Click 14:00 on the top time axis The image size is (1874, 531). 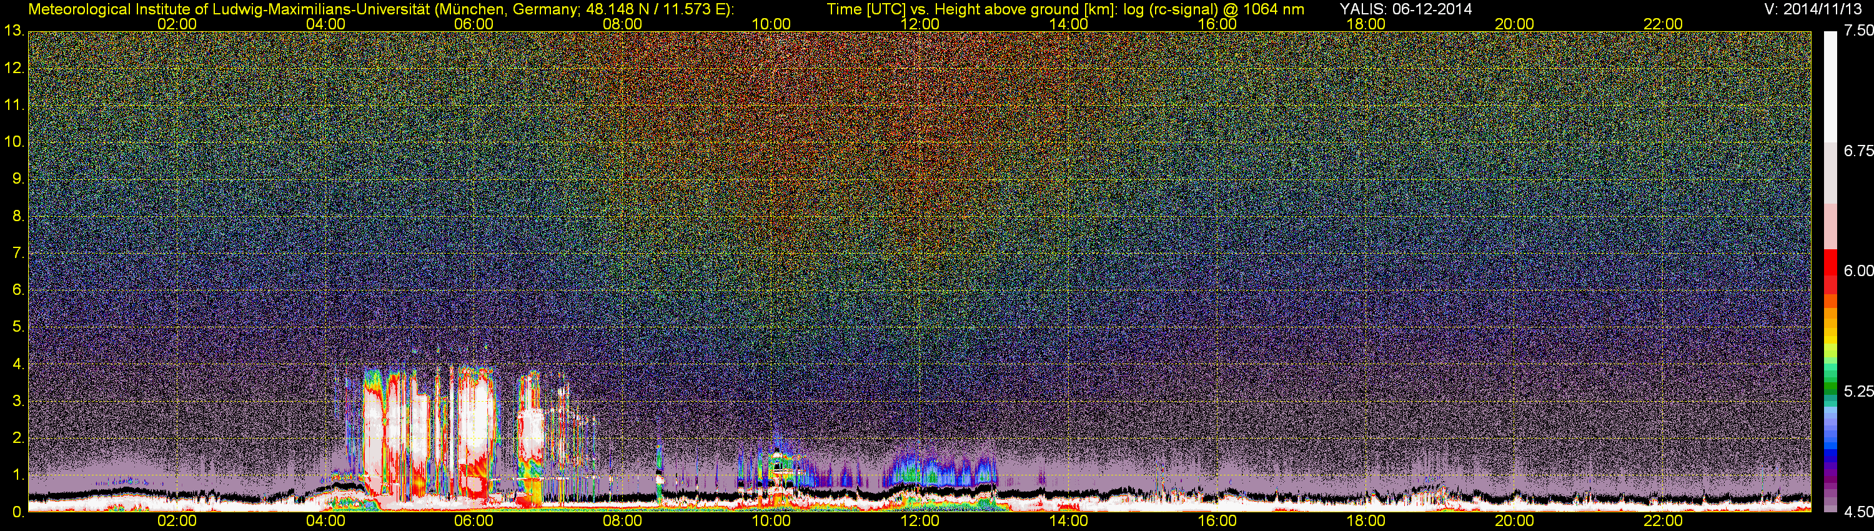[1069, 24]
